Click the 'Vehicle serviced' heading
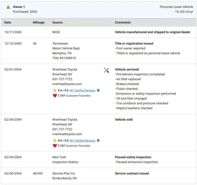This screenshot has height=185, width=197. pos(127,69)
